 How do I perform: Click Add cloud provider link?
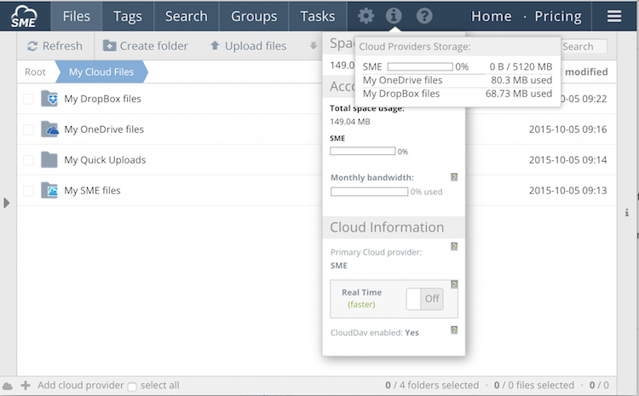[80, 386]
